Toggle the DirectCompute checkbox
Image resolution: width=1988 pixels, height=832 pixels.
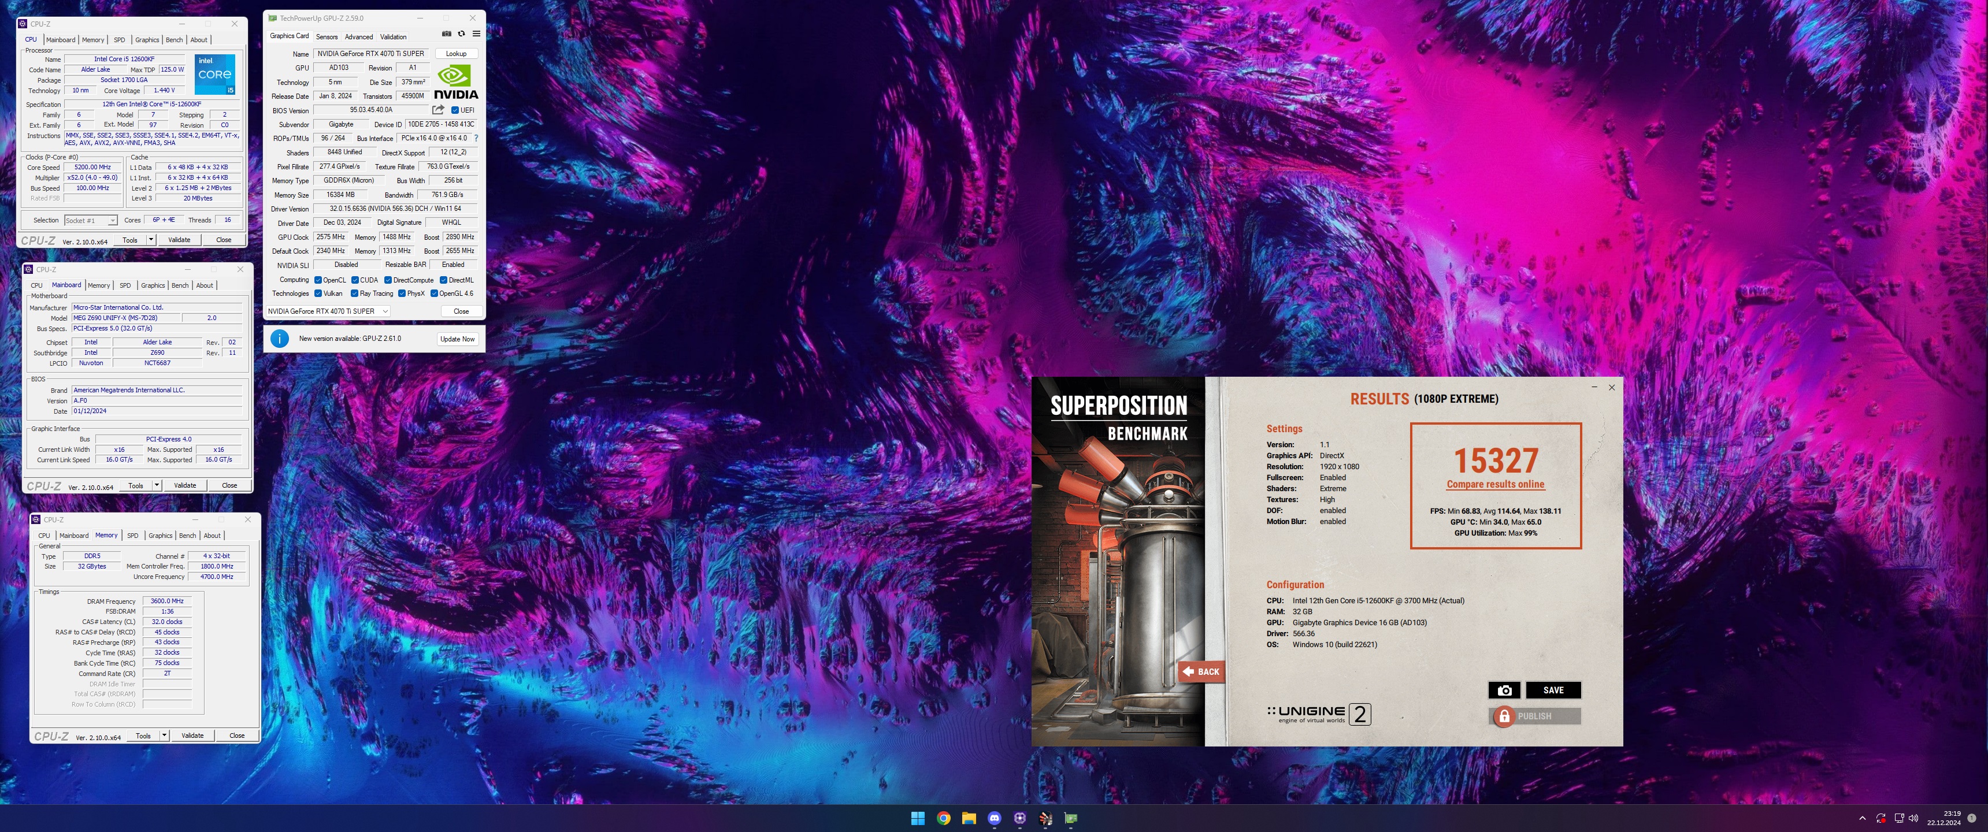click(x=388, y=280)
